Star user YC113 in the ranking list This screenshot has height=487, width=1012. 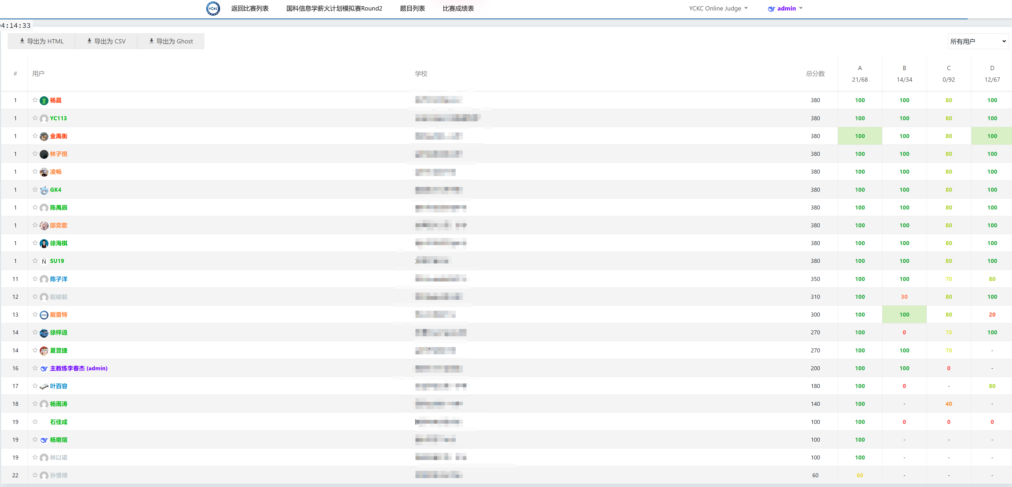pos(35,118)
